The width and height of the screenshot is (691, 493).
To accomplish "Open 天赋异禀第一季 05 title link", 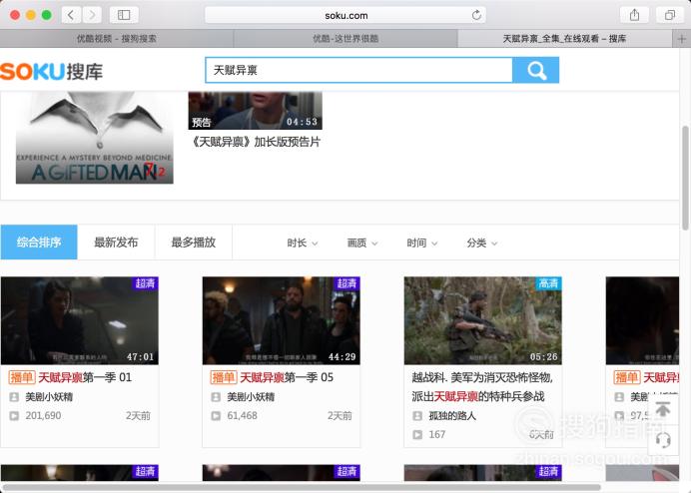I will pyautogui.click(x=287, y=377).
